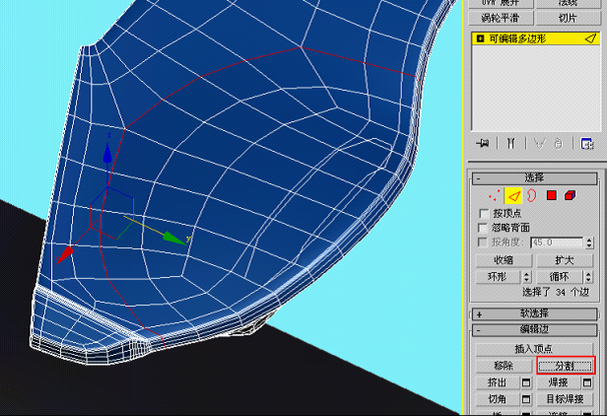Select Border sub-object mode icon

click(532, 195)
